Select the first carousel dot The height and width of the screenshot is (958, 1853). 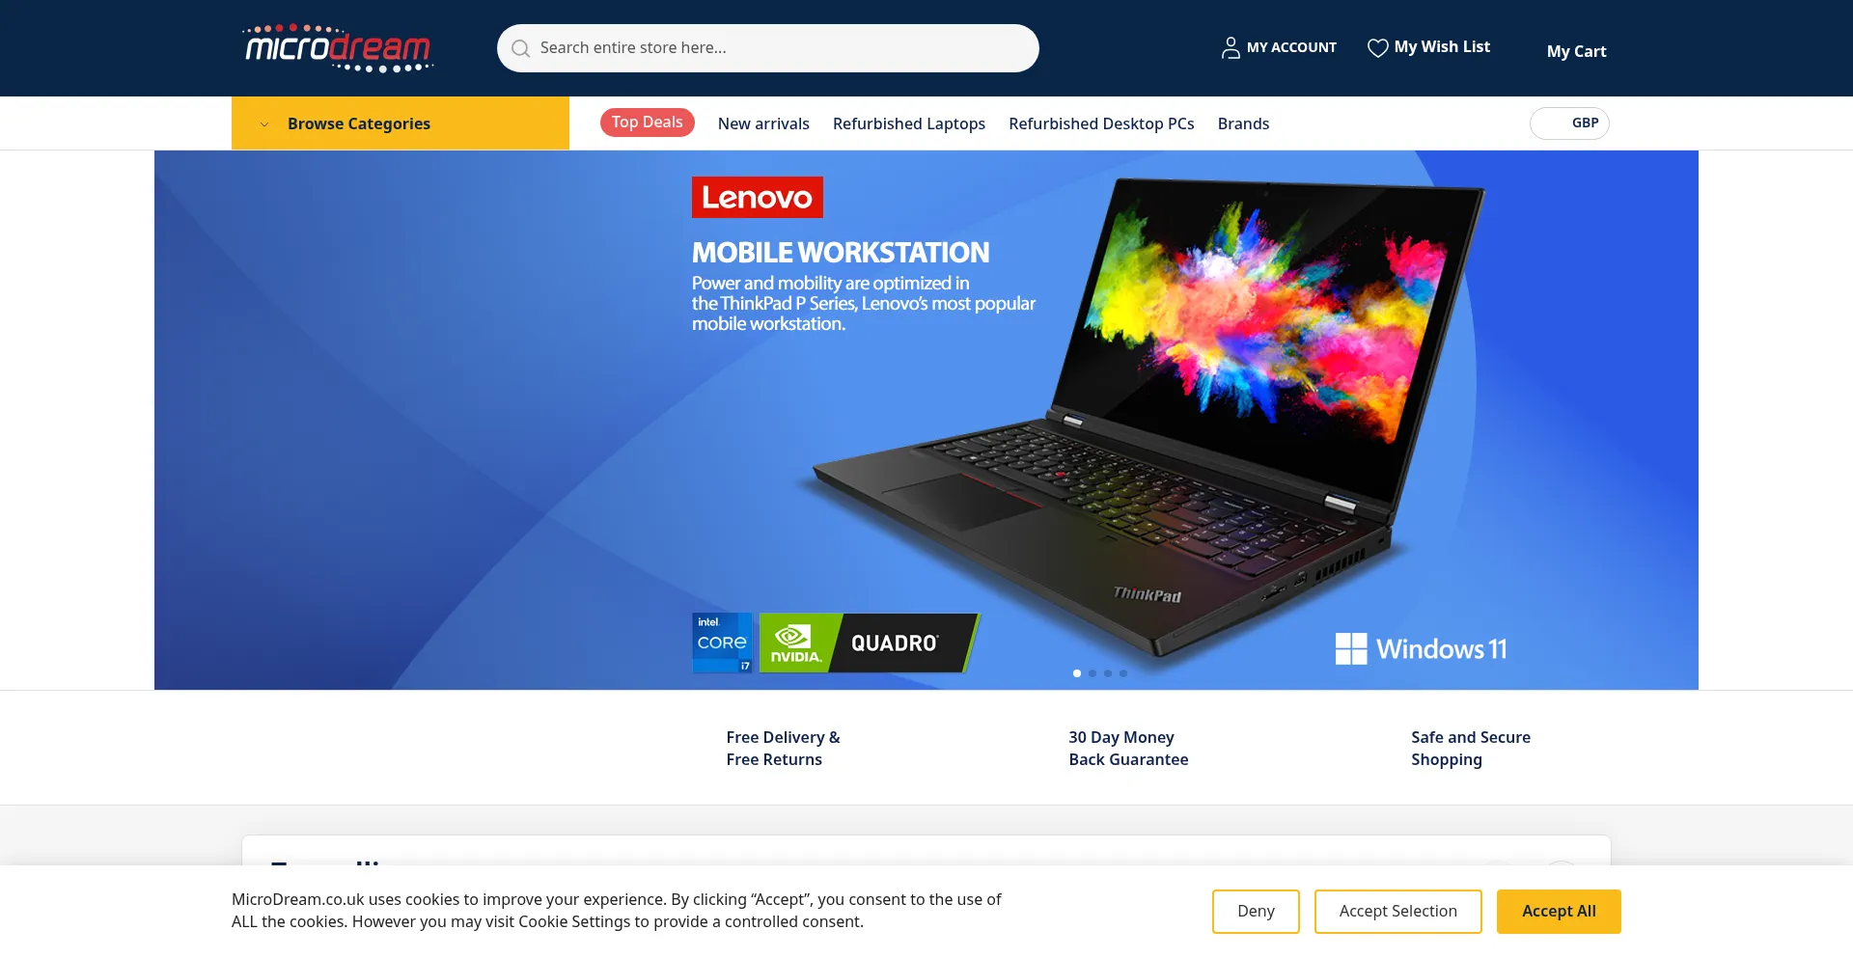coord(1077,673)
